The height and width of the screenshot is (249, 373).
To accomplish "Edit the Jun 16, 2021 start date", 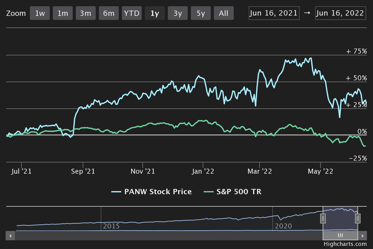I will pos(274,13).
